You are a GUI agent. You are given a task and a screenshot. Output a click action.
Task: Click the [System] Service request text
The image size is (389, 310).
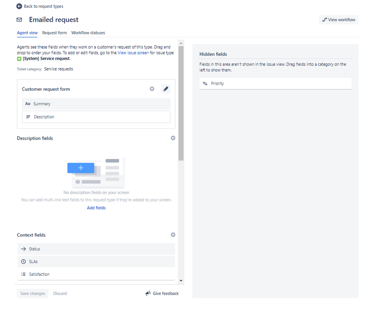point(47,59)
